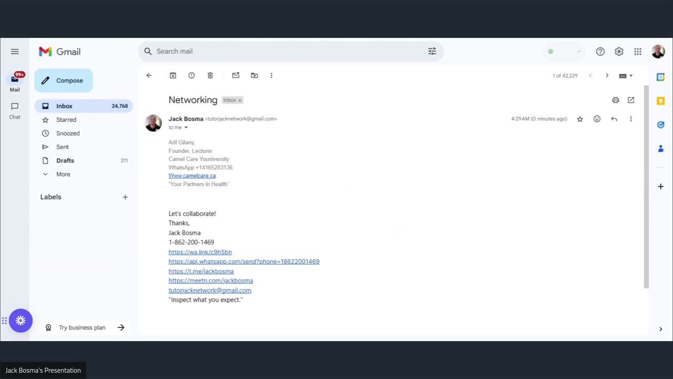Open the api.whatsapp.com send link

click(x=244, y=262)
